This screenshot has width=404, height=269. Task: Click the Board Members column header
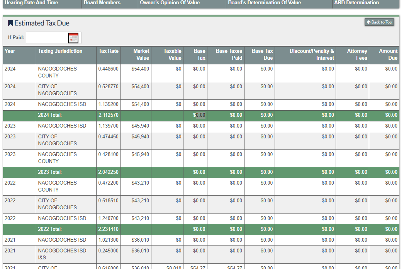click(x=102, y=3)
